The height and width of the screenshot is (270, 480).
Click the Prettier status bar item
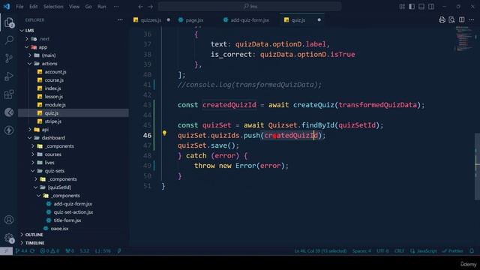pos(453,251)
